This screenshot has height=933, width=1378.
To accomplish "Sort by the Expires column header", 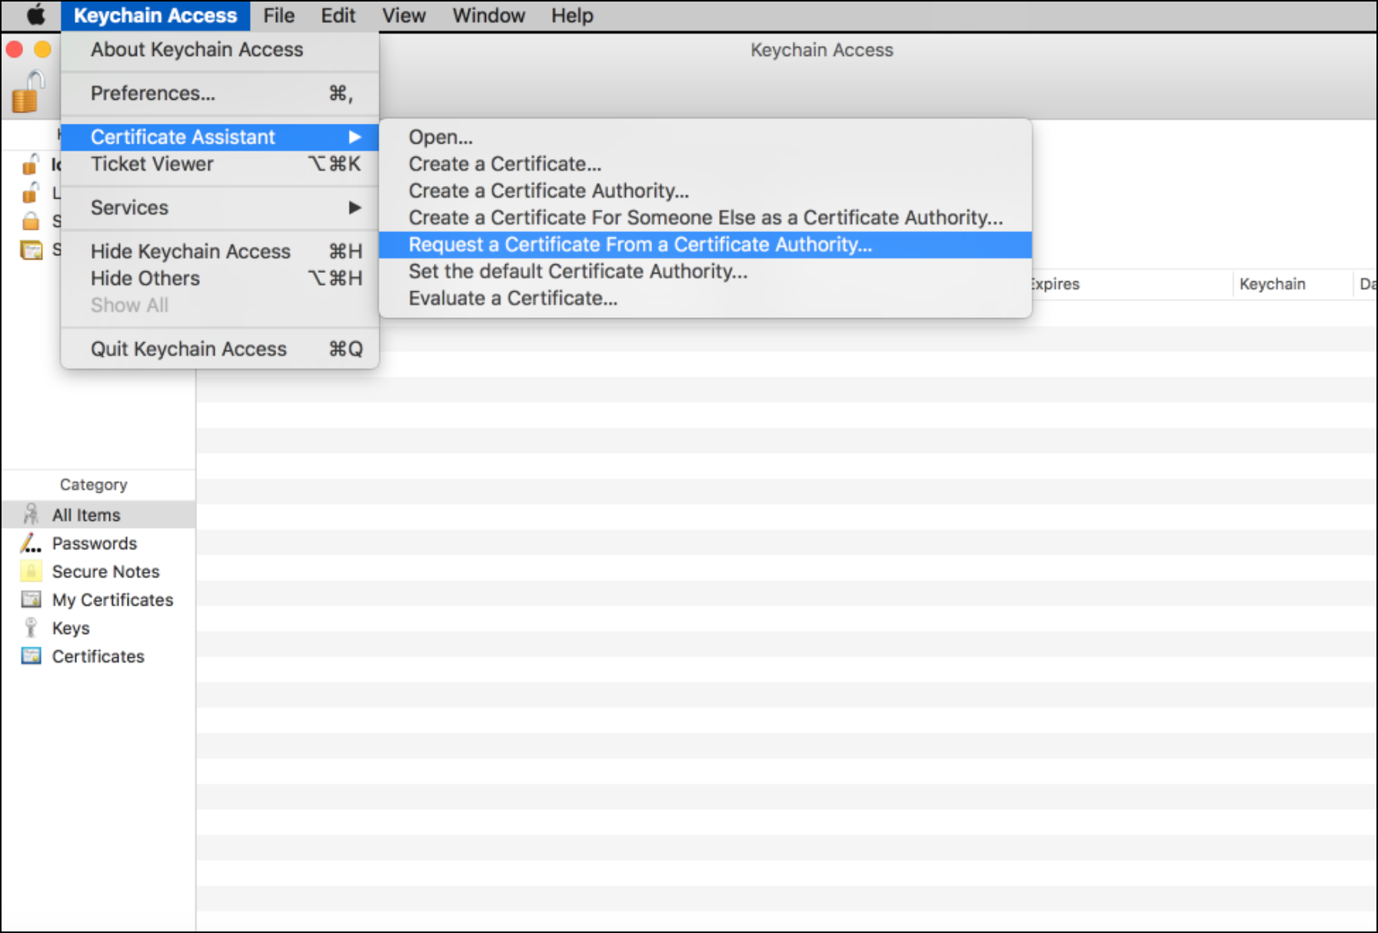I will (1132, 284).
